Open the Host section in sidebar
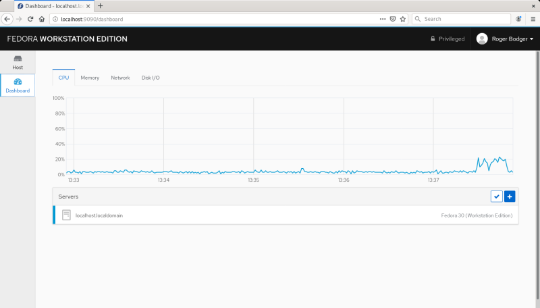The height and width of the screenshot is (308, 540). [18, 61]
